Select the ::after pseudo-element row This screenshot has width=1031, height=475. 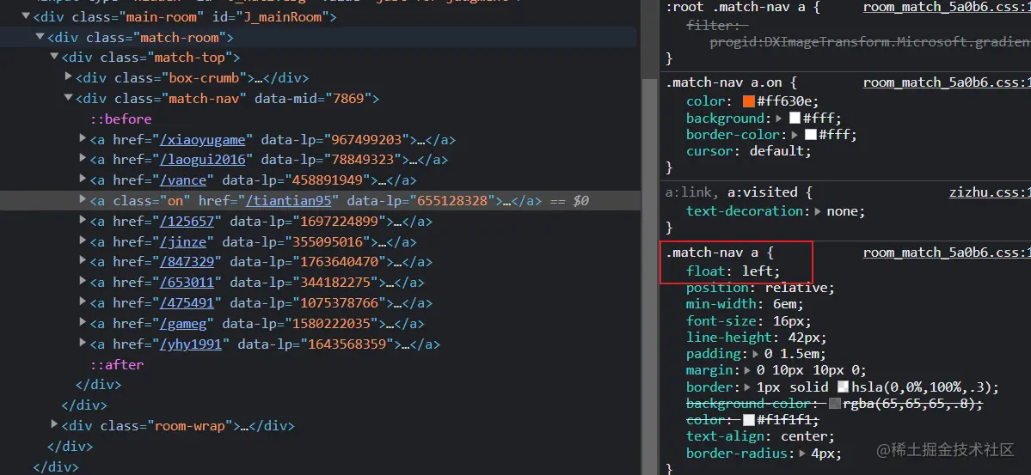pyautogui.click(x=117, y=365)
